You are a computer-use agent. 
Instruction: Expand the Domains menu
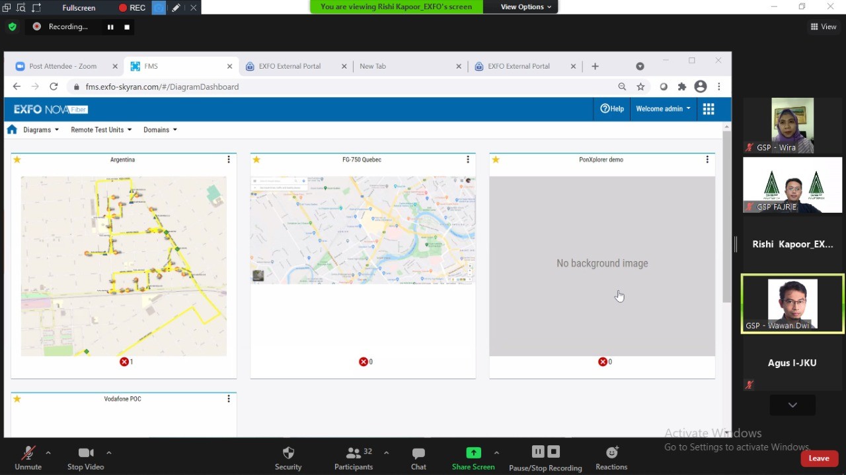[160, 130]
